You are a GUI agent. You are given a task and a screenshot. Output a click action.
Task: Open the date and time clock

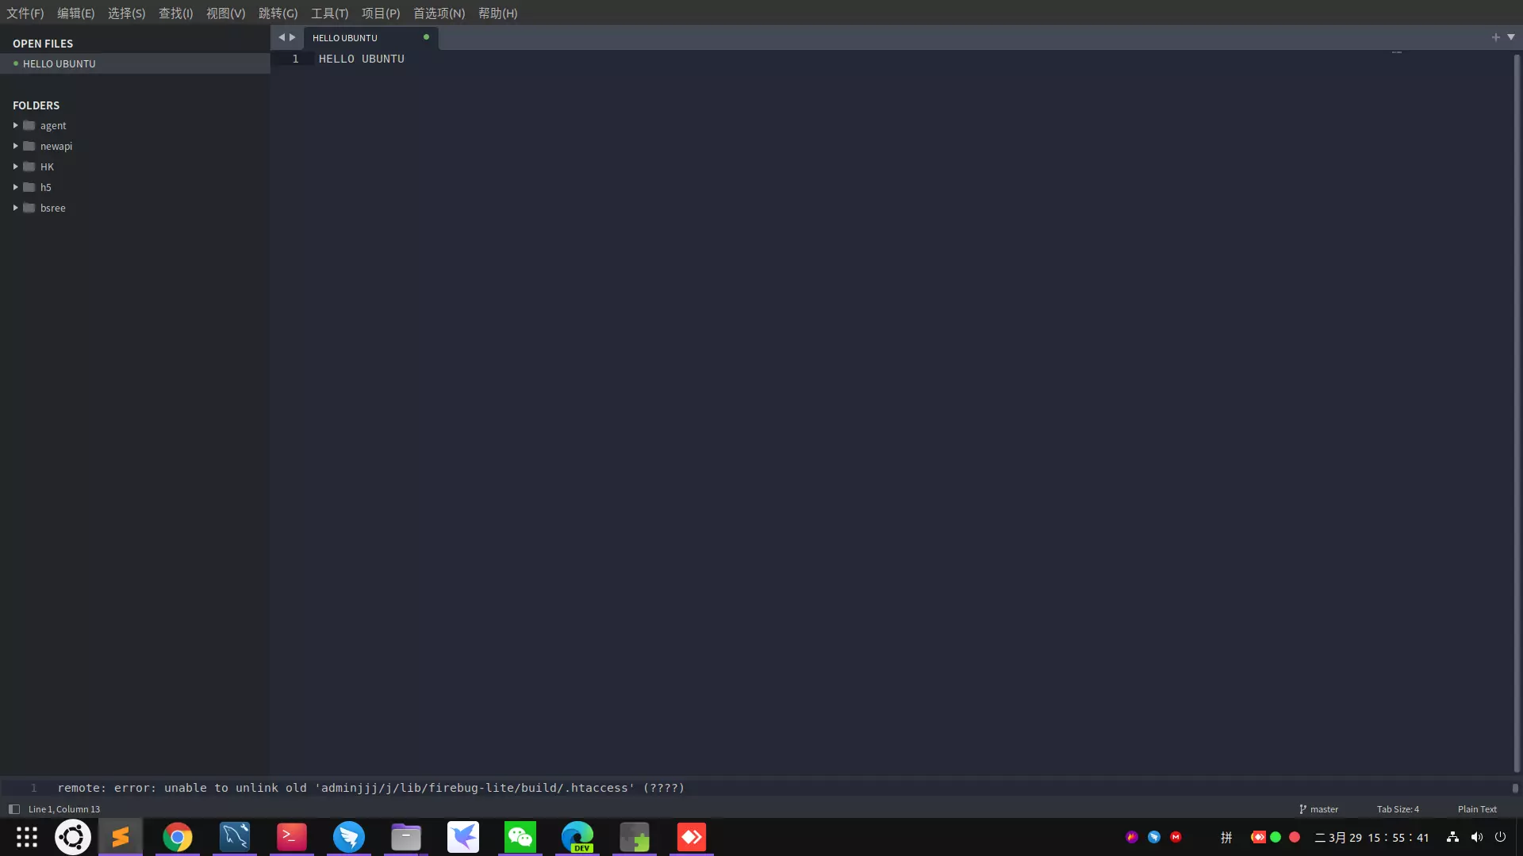point(1371,837)
